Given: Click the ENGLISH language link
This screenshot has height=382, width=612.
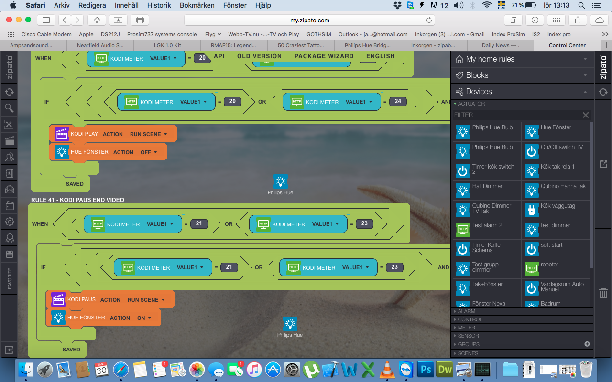Looking at the screenshot, I should (380, 56).
